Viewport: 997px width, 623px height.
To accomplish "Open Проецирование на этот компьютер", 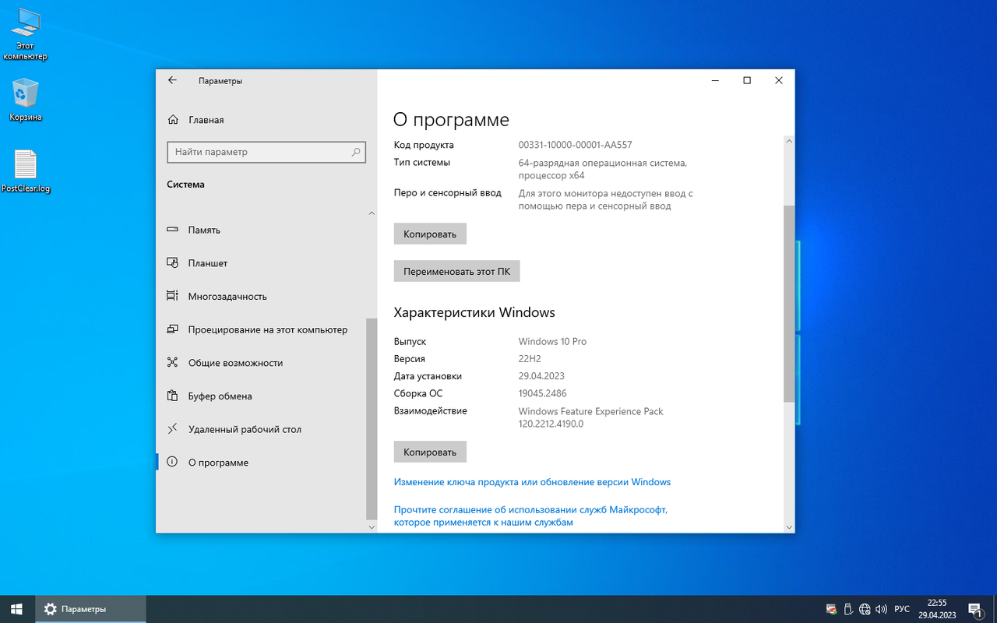I will click(x=261, y=329).
